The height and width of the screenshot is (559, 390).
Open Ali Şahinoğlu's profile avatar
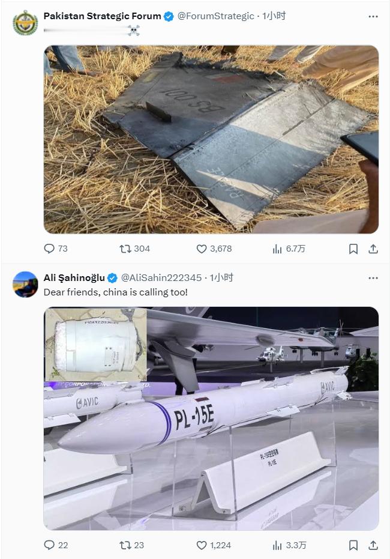point(25,284)
